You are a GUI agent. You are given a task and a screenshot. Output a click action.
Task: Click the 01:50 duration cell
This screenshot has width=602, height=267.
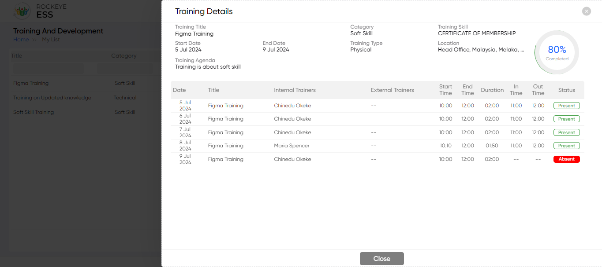(492, 146)
